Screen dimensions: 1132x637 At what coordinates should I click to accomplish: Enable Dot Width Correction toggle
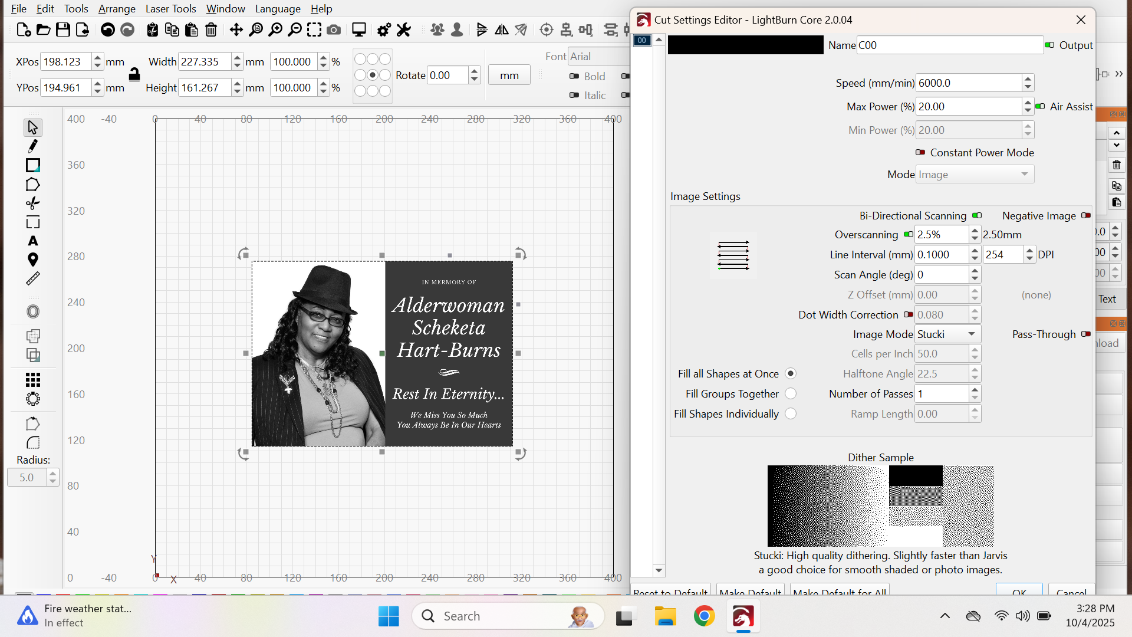tap(909, 315)
